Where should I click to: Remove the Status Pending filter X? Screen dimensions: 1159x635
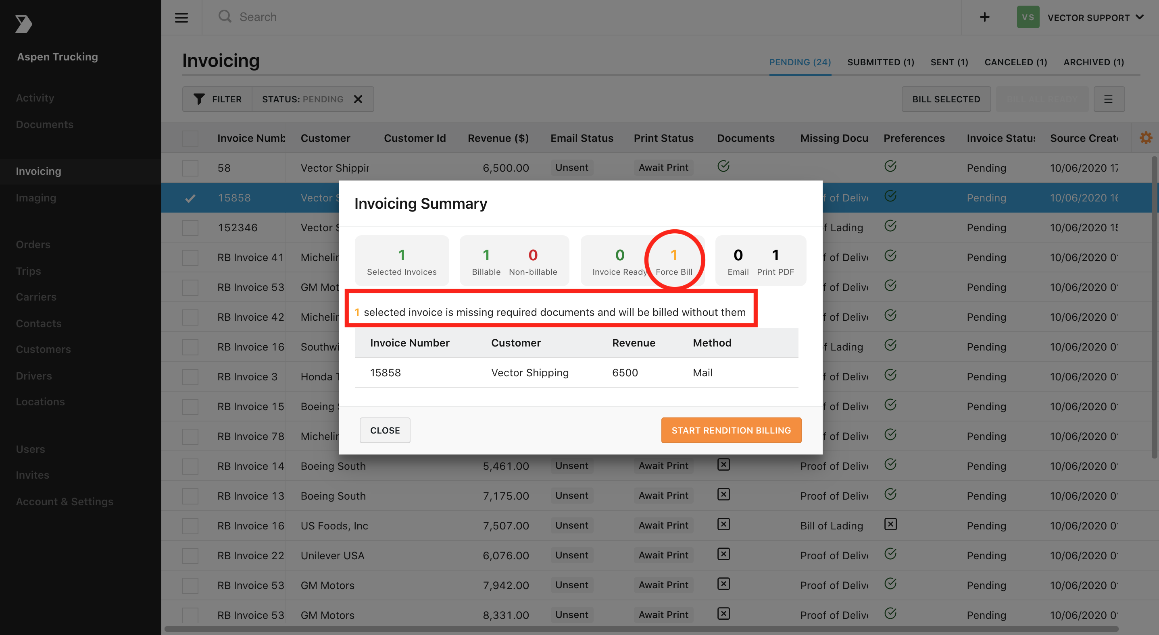[x=358, y=99]
